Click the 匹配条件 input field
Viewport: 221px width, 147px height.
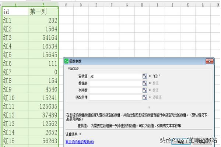coord(115,97)
